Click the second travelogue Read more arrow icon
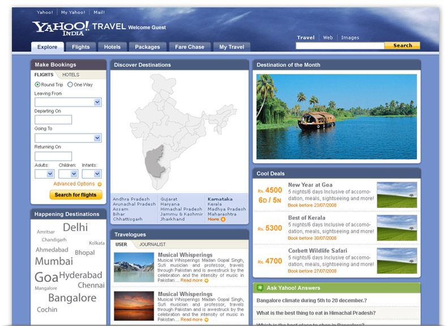The width and height of the screenshot is (447, 326). pos(207,320)
